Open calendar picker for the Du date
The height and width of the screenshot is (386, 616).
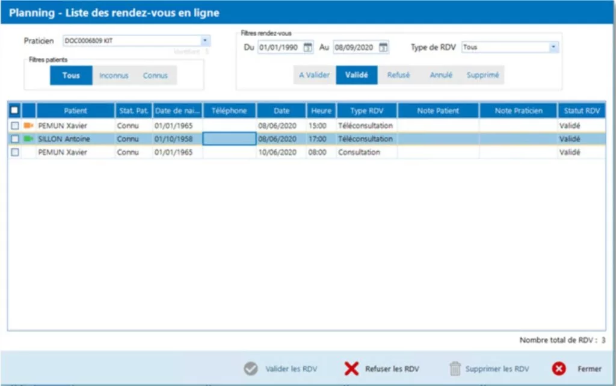click(x=307, y=48)
